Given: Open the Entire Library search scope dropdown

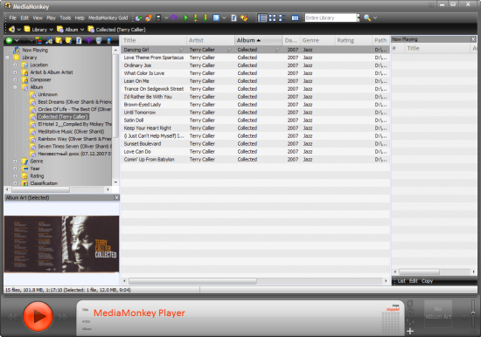Looking at the screenshot, I should [x=358, y=17].
